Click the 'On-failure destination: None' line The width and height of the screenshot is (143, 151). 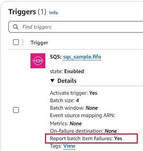pyautogui.click(x=83, y=131)
